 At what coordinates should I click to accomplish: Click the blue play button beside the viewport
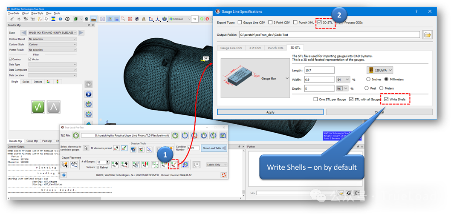[89, 94]
